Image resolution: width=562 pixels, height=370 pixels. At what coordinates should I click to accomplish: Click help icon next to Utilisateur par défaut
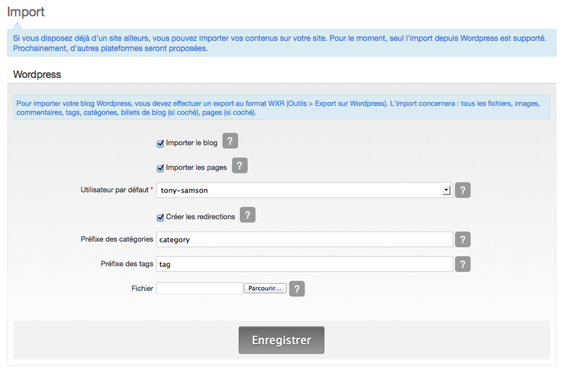pyautogui.click(x=462, y=190)
